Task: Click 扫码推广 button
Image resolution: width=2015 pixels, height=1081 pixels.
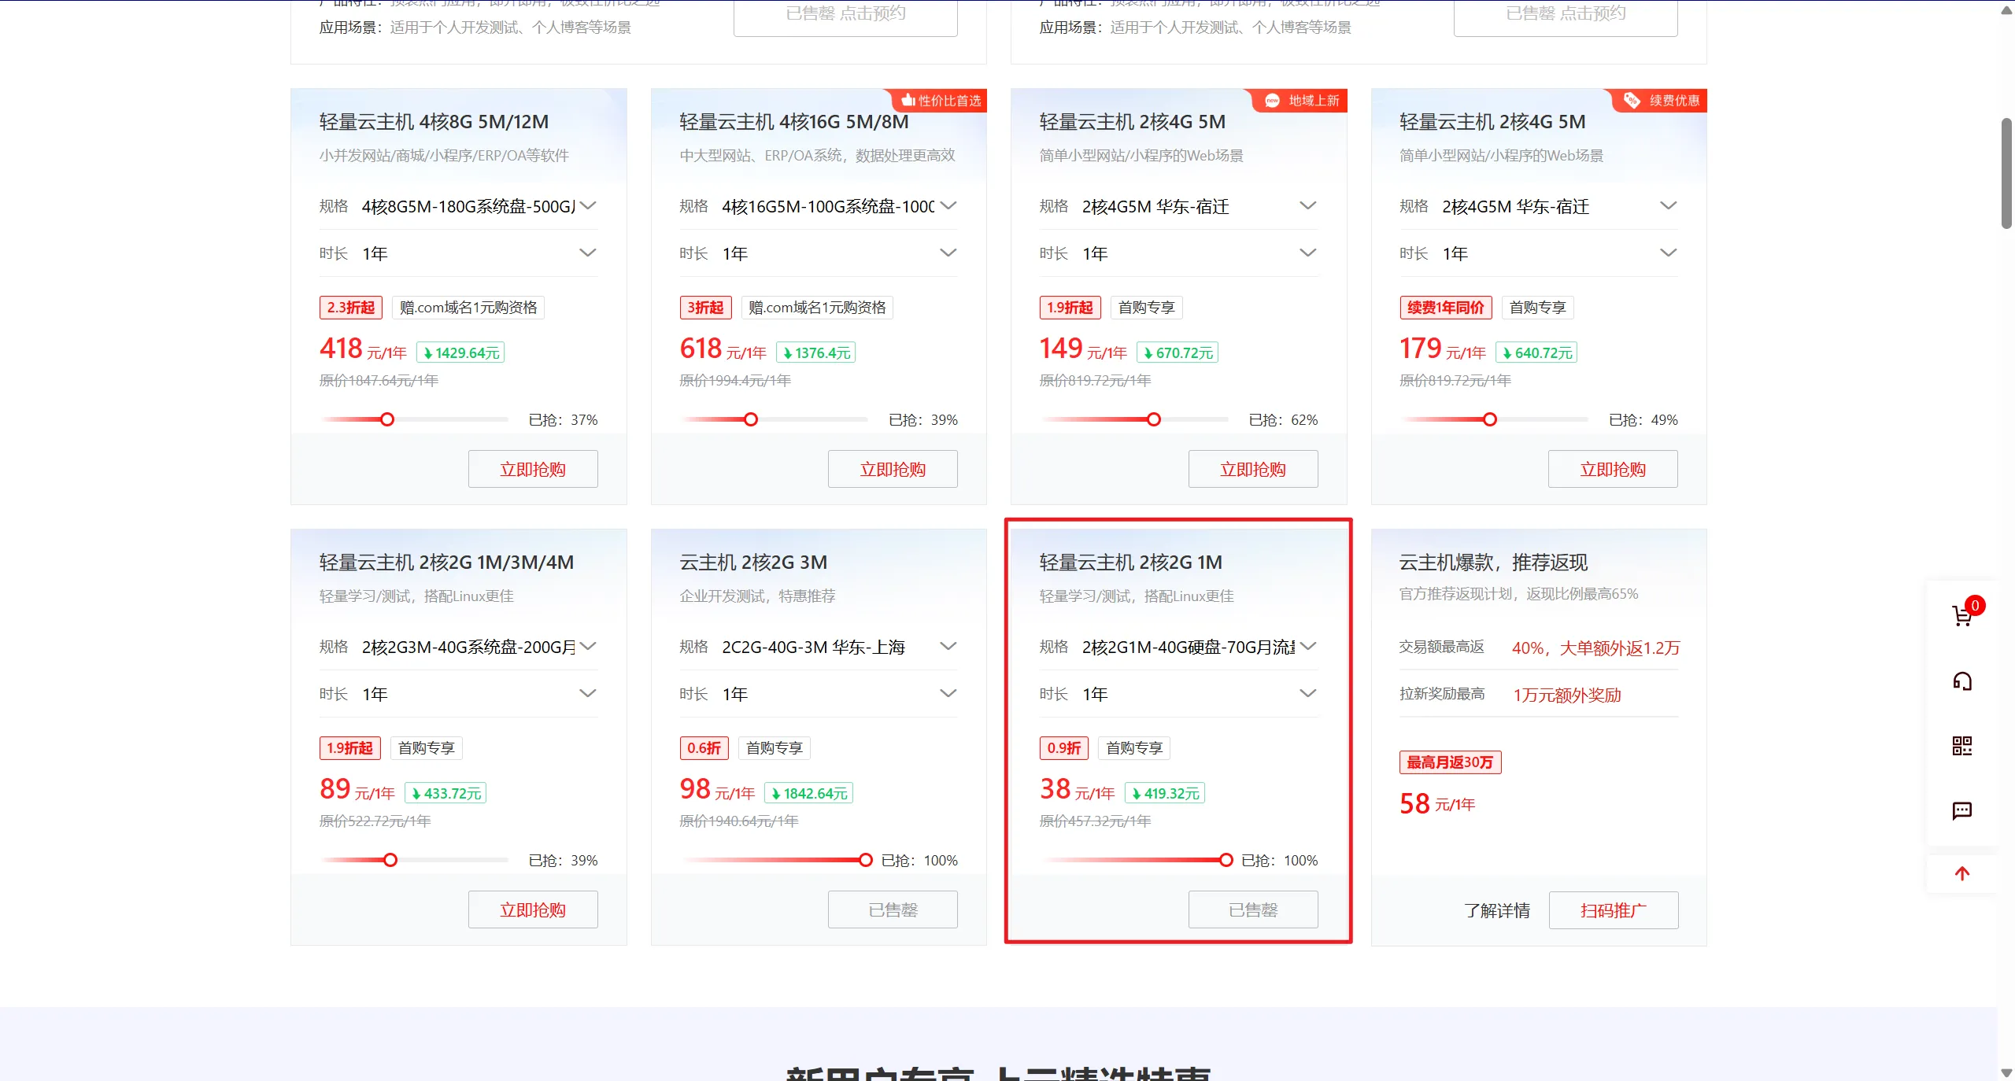Action: pos(1613,910)
